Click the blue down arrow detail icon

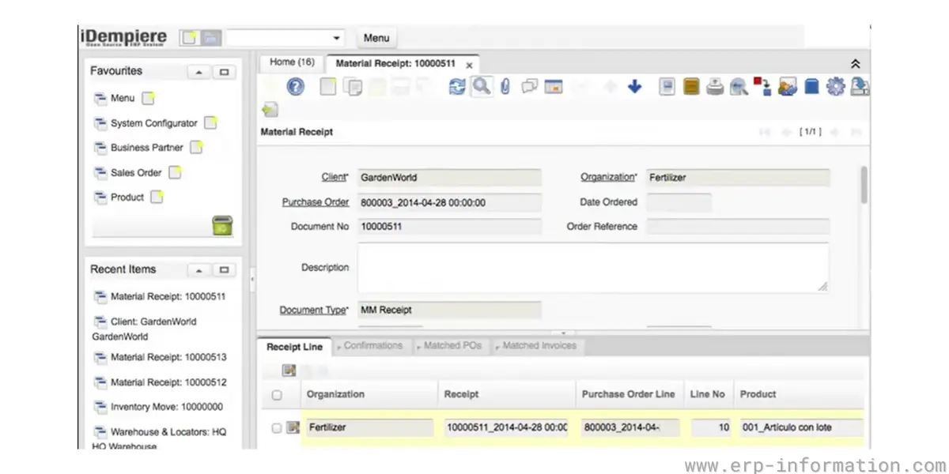[x=634, y=87]
